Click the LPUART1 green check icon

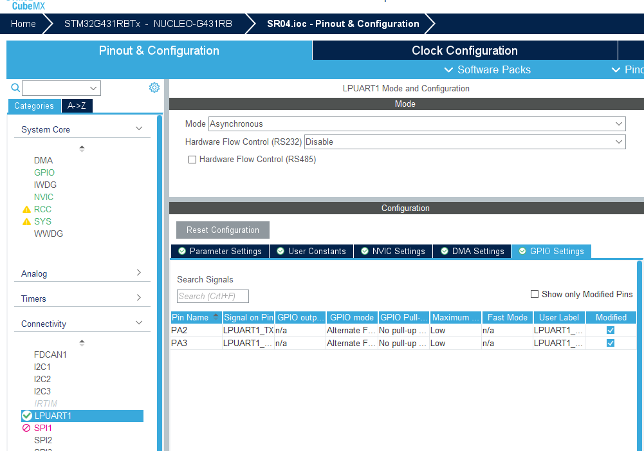(27, 416)
